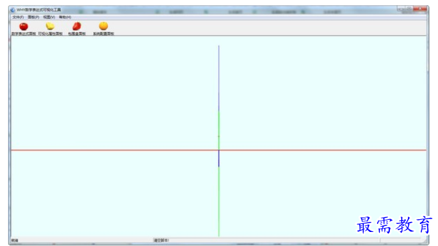Minimize the visualization tool window

tap(401, 9)
